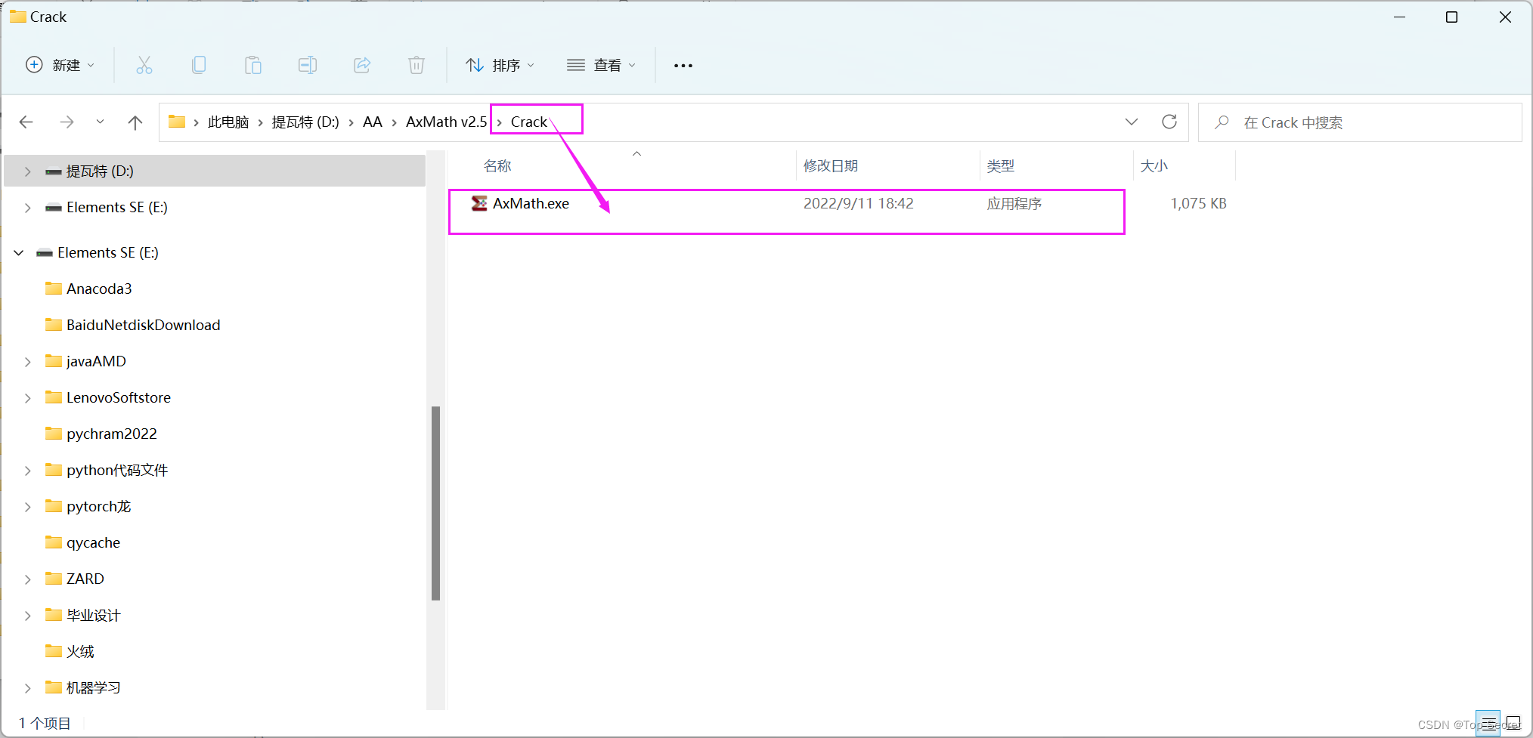Switch to large thumbnails view in status bar
This screenshot has width=1533, height=738.
coord(1513,724)
